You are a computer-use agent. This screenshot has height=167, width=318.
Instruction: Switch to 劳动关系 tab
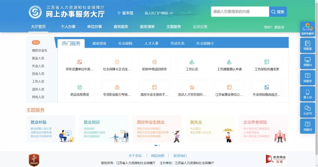(x=178, y=43)
